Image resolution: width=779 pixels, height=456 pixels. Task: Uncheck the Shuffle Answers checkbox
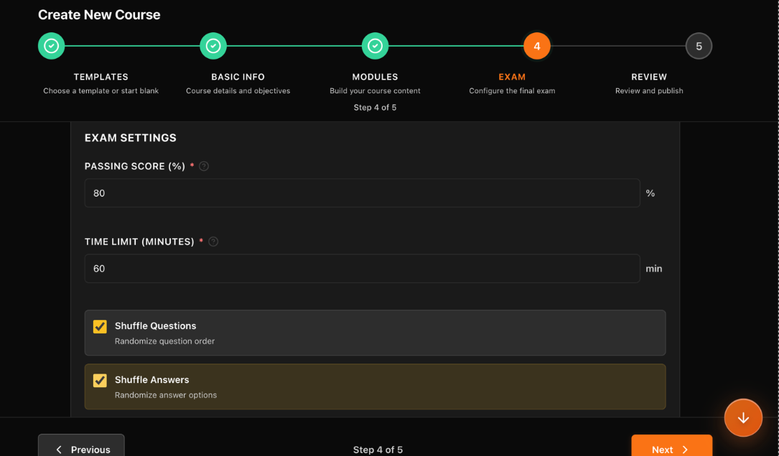pos(100,381)
